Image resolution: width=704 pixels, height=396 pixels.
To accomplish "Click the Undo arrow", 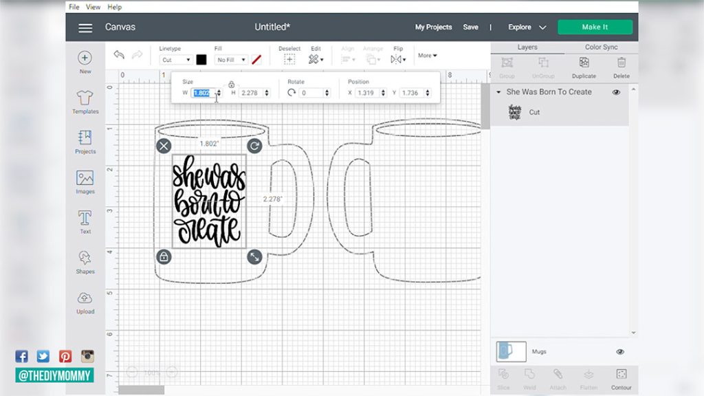I will [119, 55].
